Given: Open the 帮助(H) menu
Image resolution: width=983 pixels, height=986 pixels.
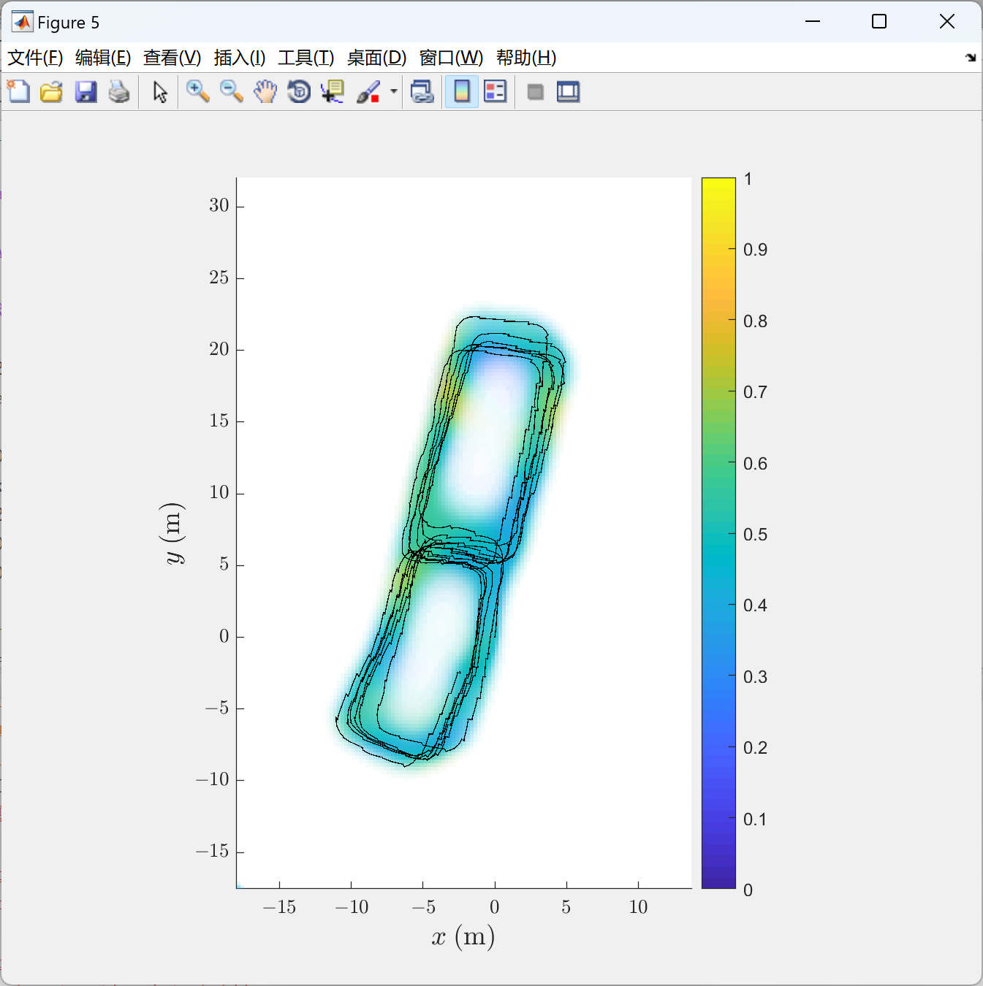Looking at the screenshot, I should (526, 58).
